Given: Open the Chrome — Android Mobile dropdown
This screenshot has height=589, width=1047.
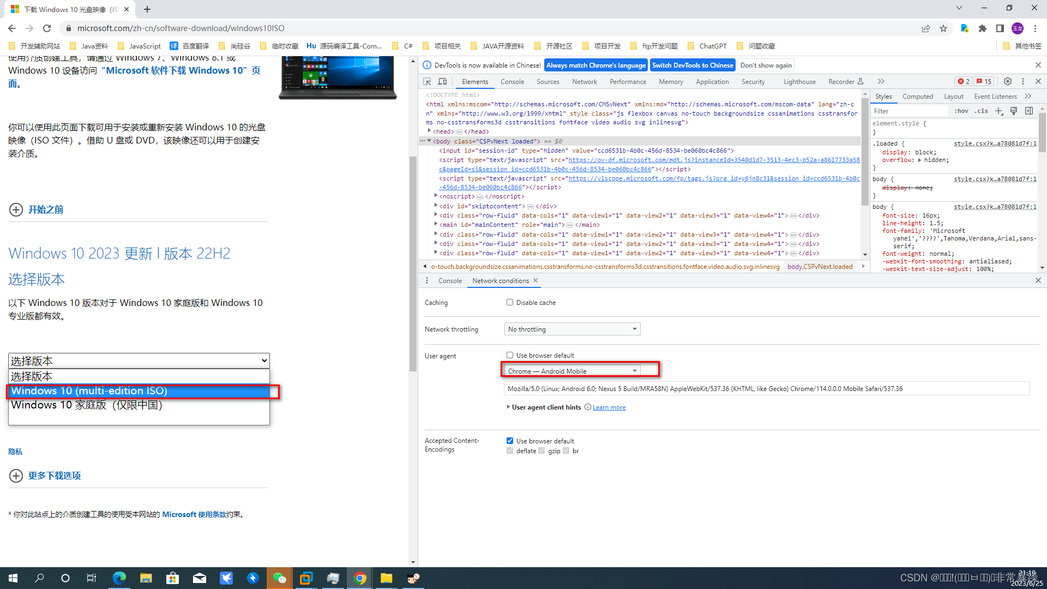Looking at the screenshot, I should tap(572, 371).
